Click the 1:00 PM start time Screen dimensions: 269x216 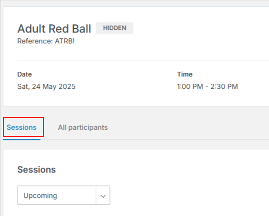(x=190, y=86)
